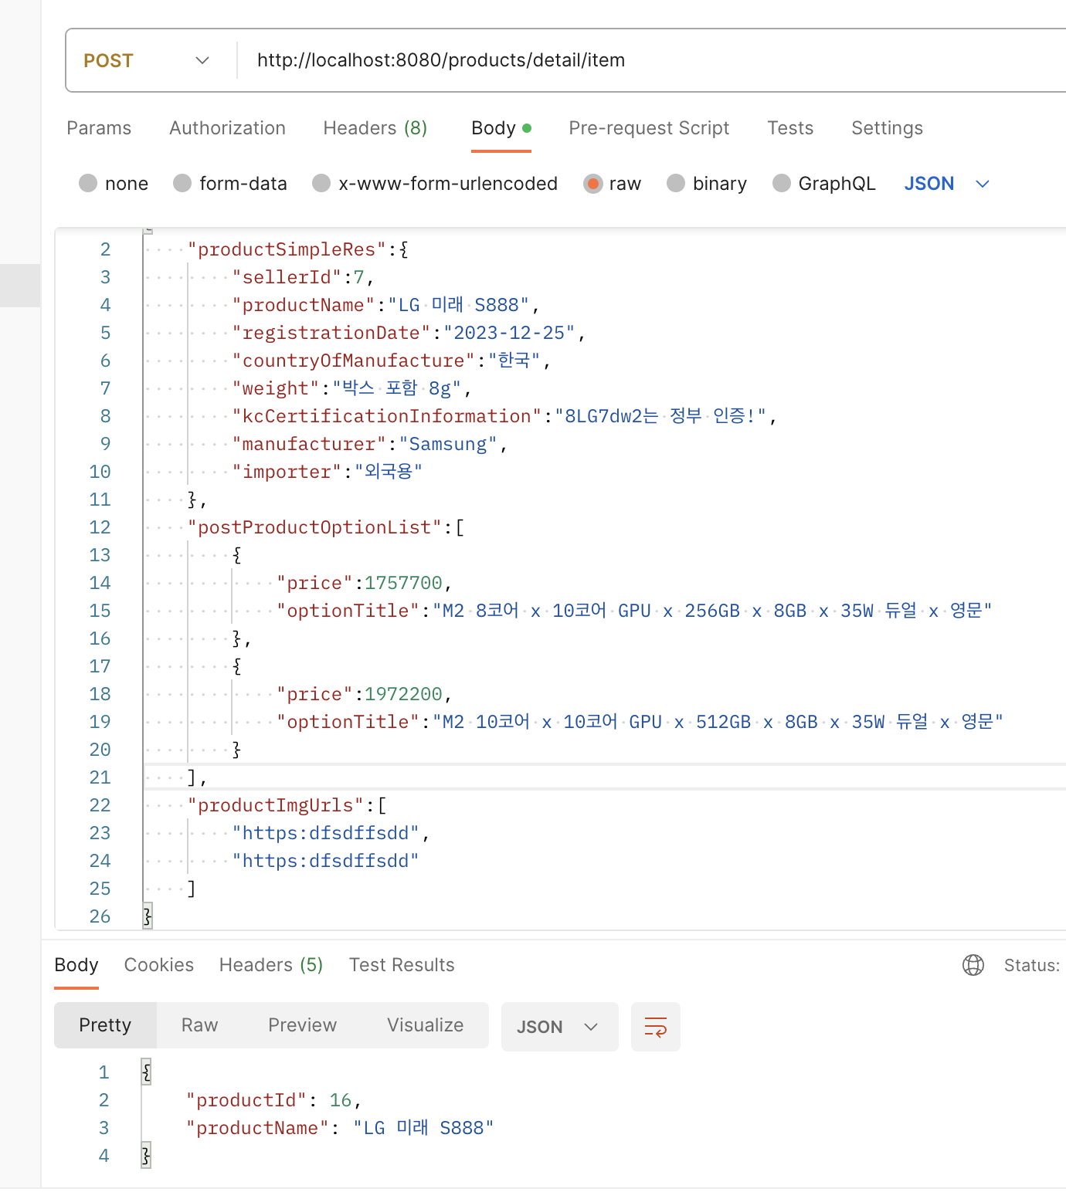This screenshot has height=1192, width=1066.
Task: Open the Cookies response tab
Action: pos(158,965)
